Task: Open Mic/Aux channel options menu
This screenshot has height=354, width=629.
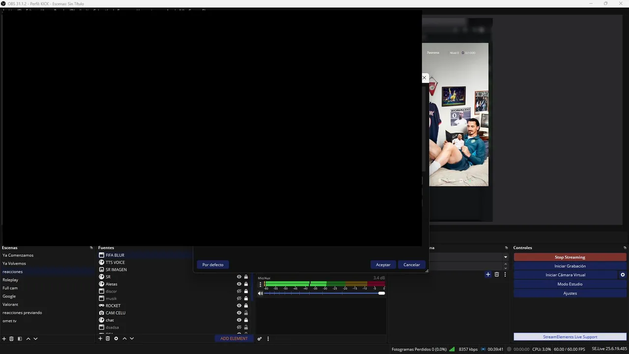Action: (260, 284)
